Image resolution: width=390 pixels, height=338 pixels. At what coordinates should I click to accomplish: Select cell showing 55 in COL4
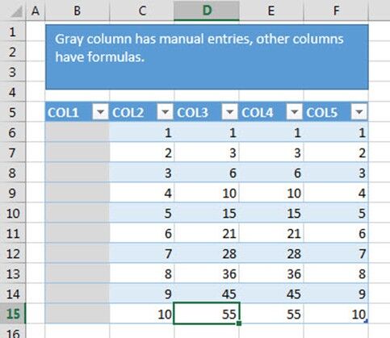[271, 313]
